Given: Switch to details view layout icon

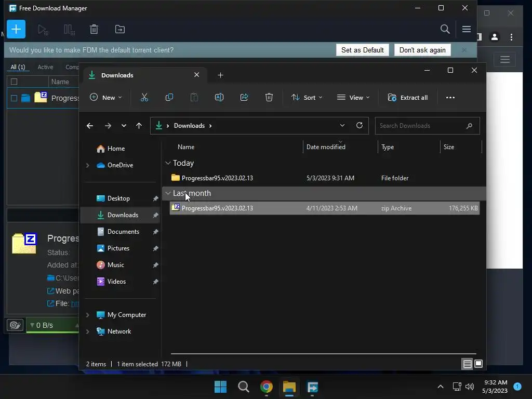Looking at the screenshot, I should tap(467, 364).
